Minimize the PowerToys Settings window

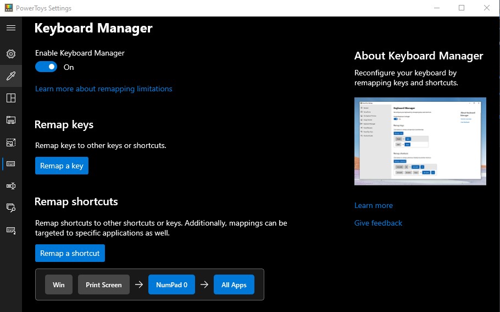click(x=437, y=8)
